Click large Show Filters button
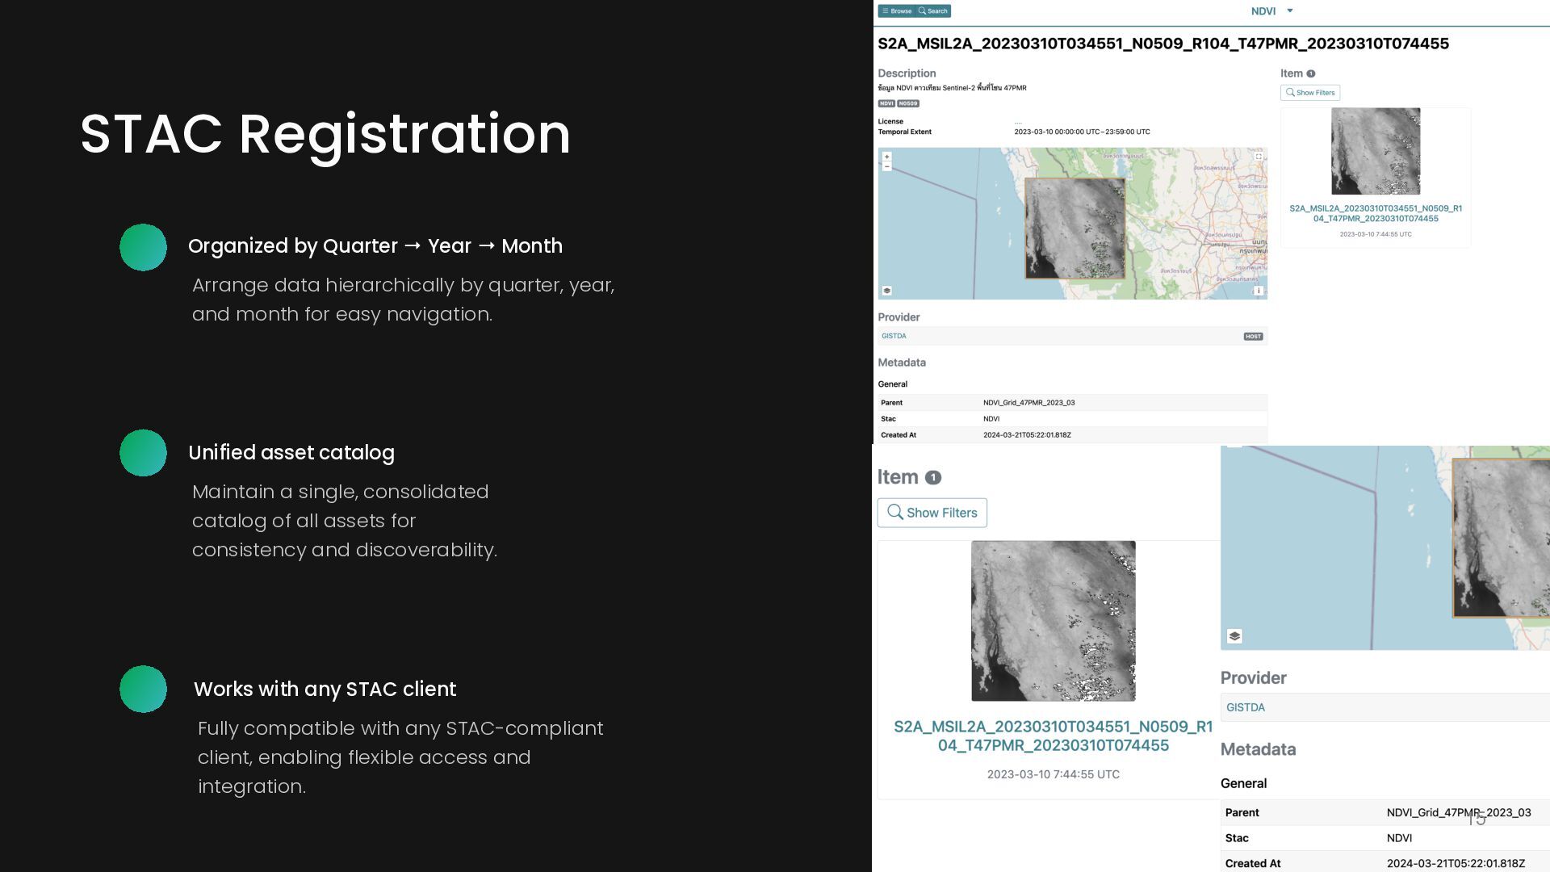The image size is (1550, 872). tap(932, 513)
